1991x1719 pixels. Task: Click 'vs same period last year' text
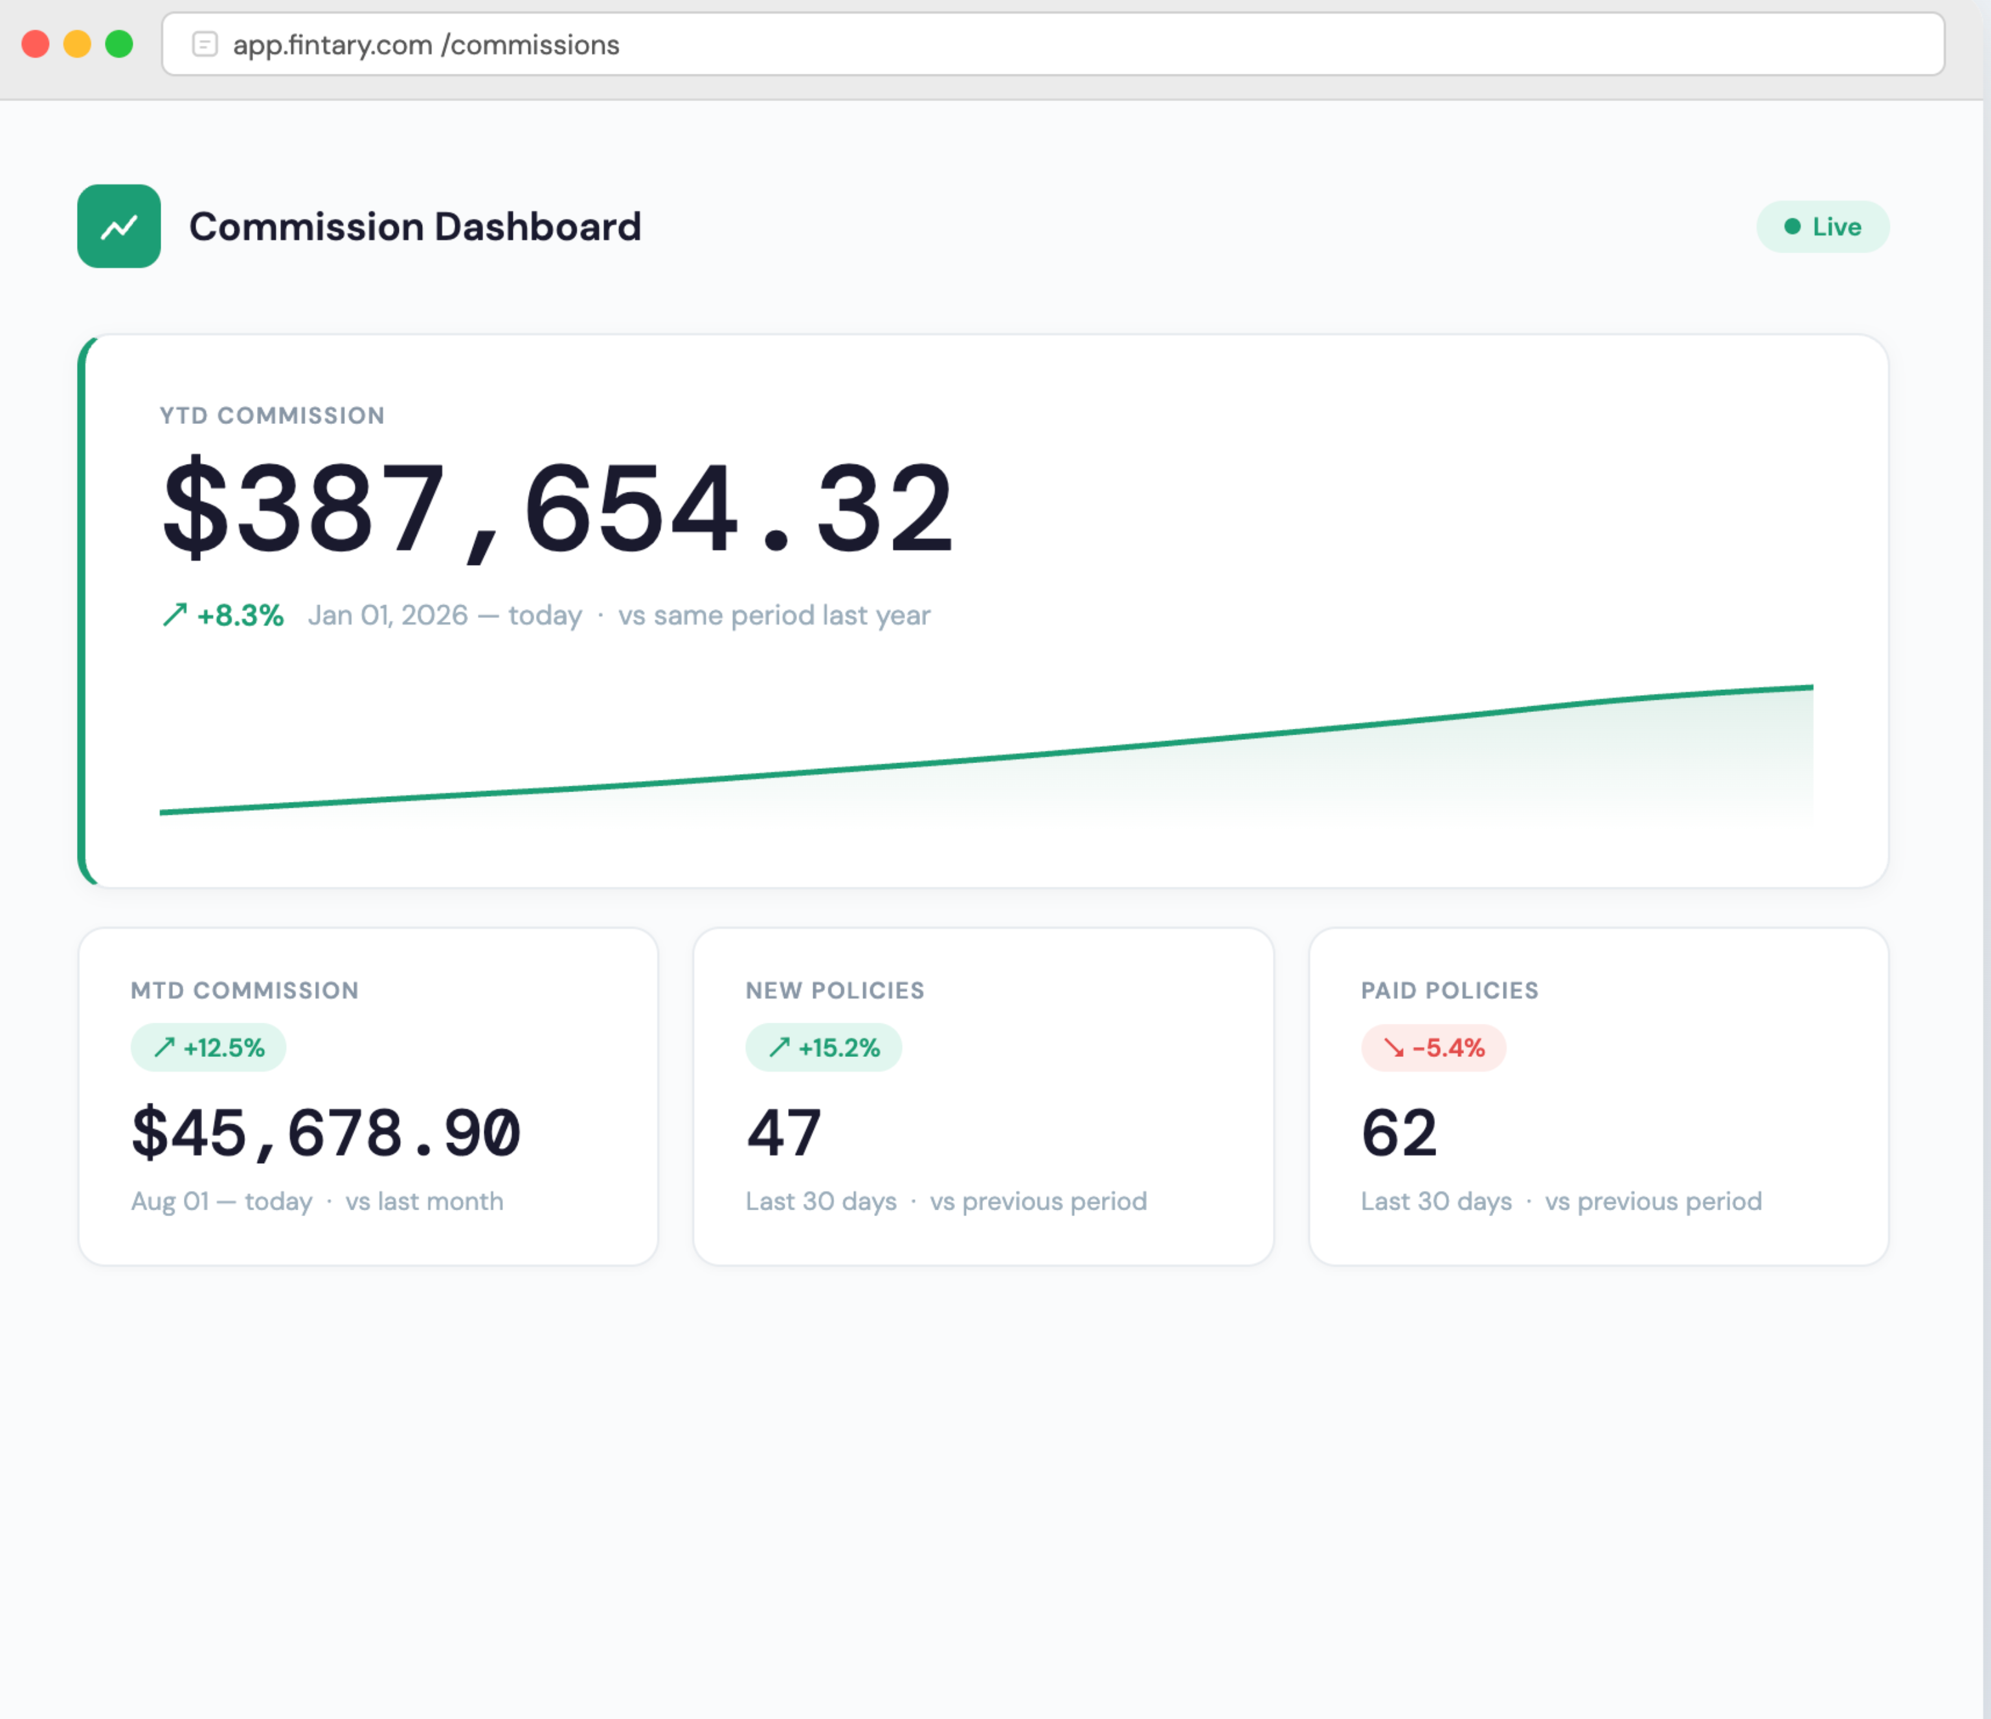pyautogui.click(x=774, y=616)
